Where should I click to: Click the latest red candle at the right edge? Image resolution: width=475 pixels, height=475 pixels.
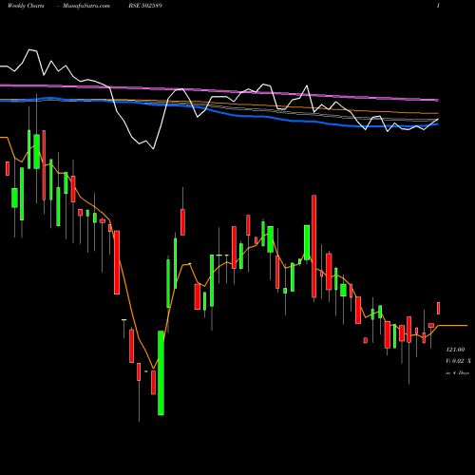coord(438,308)
